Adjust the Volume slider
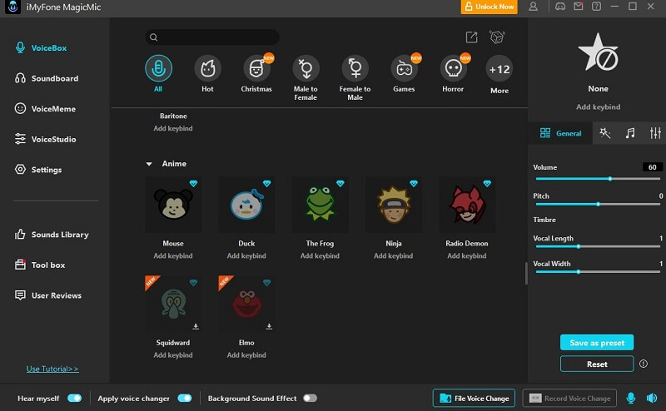The height and width of the screenshot is (411, 666). (598, 179)
